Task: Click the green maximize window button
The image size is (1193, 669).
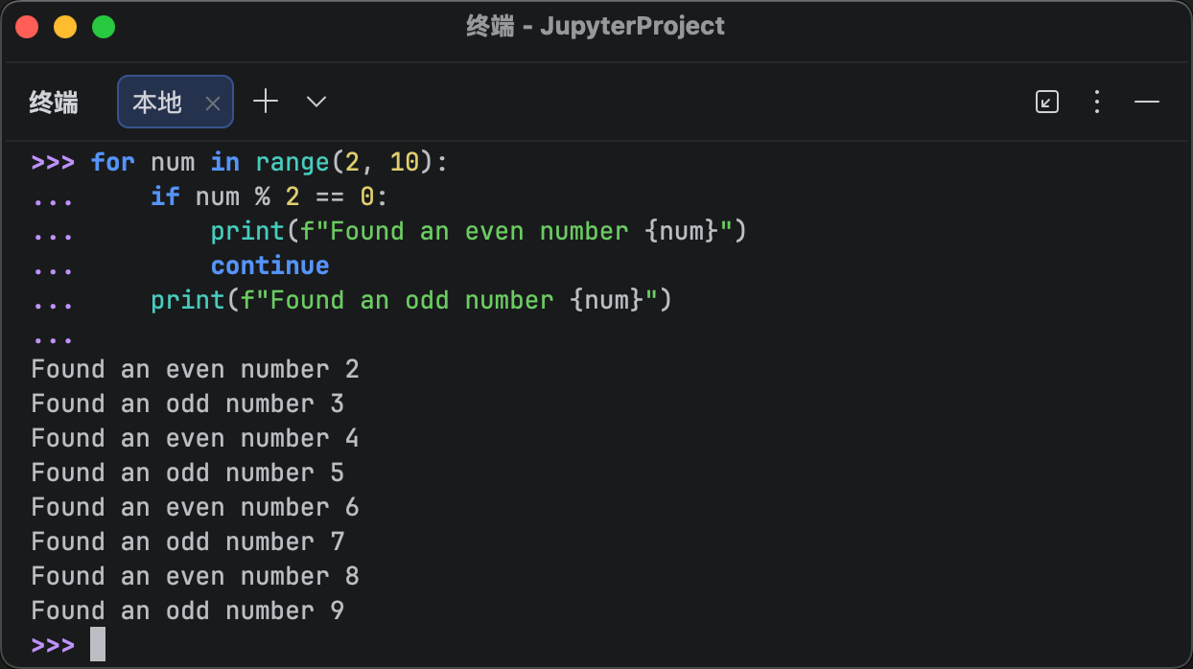Action: pos(104,27)
